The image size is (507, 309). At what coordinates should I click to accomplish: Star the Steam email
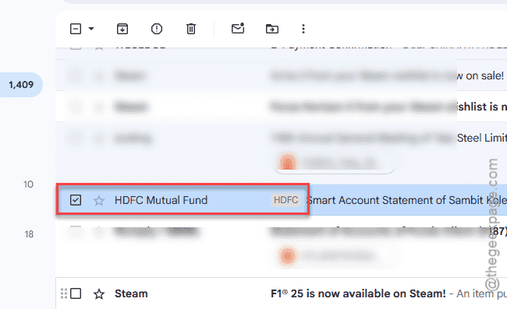98,294
